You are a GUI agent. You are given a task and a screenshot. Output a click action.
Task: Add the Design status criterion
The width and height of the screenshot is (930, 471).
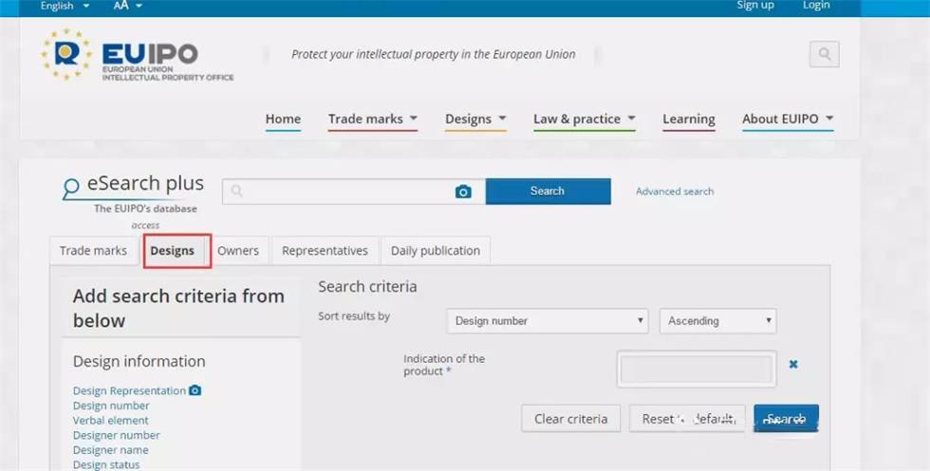pos(106,465)
